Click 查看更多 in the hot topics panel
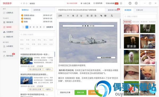 point(50,27)
